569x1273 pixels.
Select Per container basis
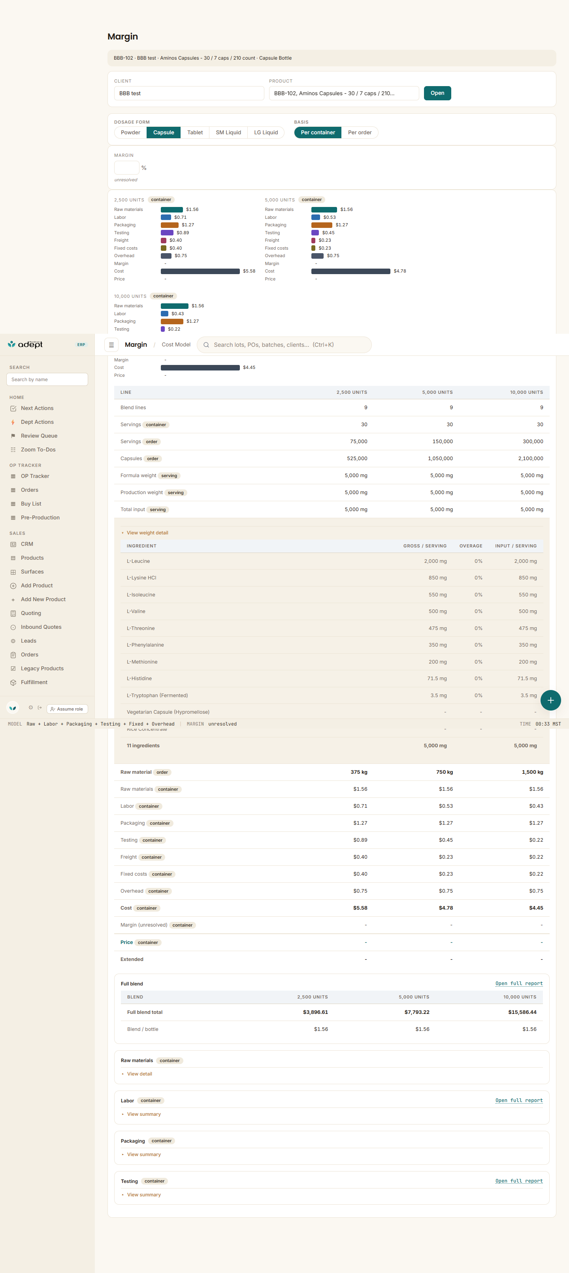point(318,132)
